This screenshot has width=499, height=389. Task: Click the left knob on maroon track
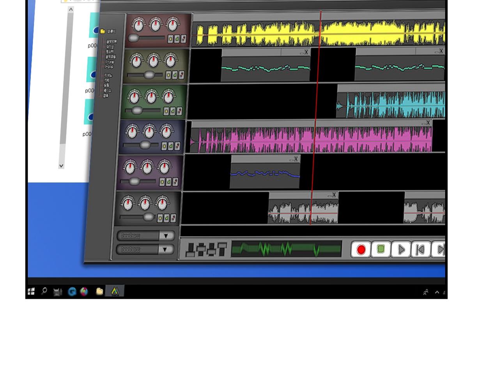[138, 25]
